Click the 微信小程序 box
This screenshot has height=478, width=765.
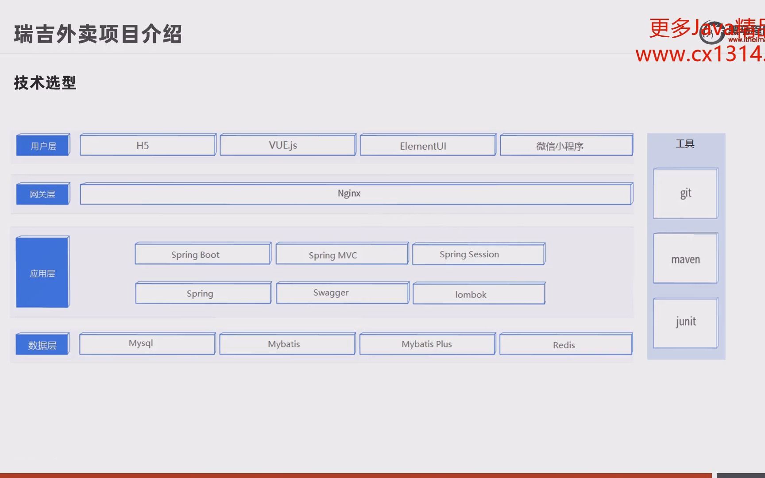tap(567, 145)
